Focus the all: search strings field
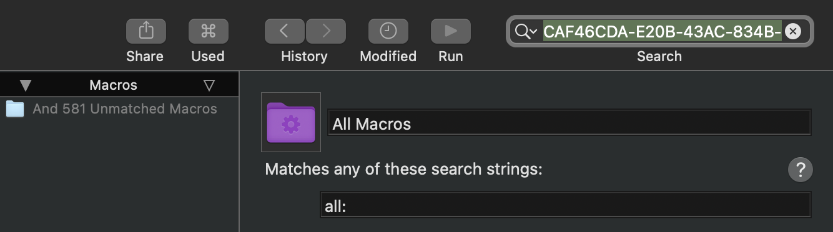 (566, 205)
